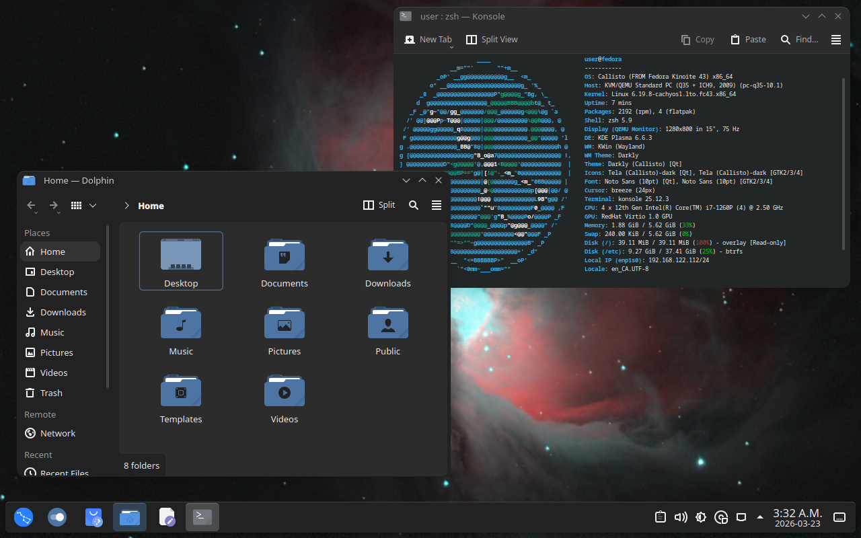This screenshot has width=861, height=538.
Task: Expand the New Tab dropdown arrow in Konsole
Action: tap(451, 47)
